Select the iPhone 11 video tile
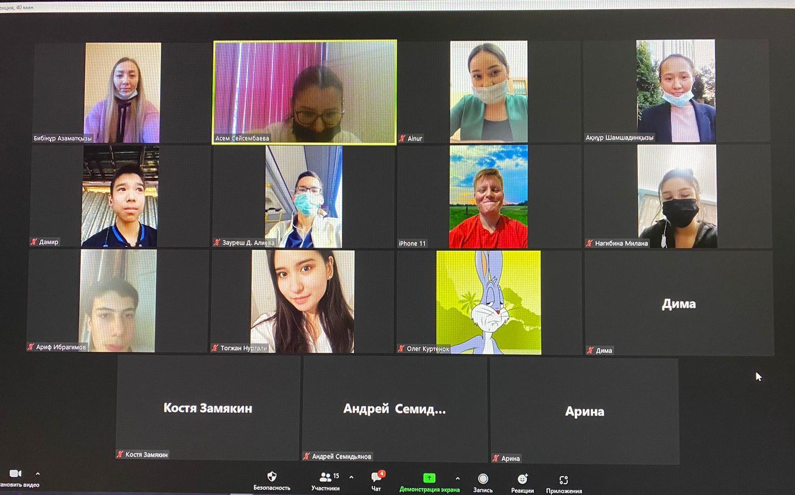Screen dimensions: 795x495 (x=488, y=196)
